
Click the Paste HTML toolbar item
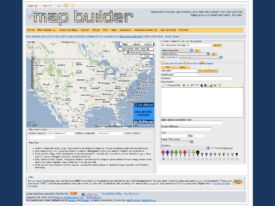coord(173,85)
